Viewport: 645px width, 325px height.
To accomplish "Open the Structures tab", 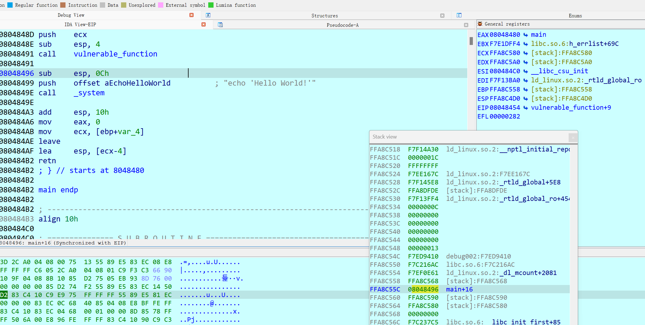I will 325,16.
